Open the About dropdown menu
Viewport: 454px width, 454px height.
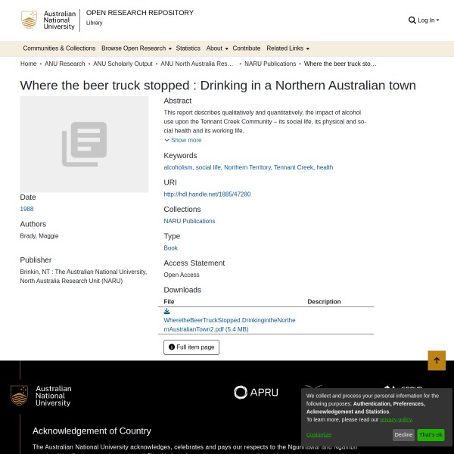[x=216, y=48]
